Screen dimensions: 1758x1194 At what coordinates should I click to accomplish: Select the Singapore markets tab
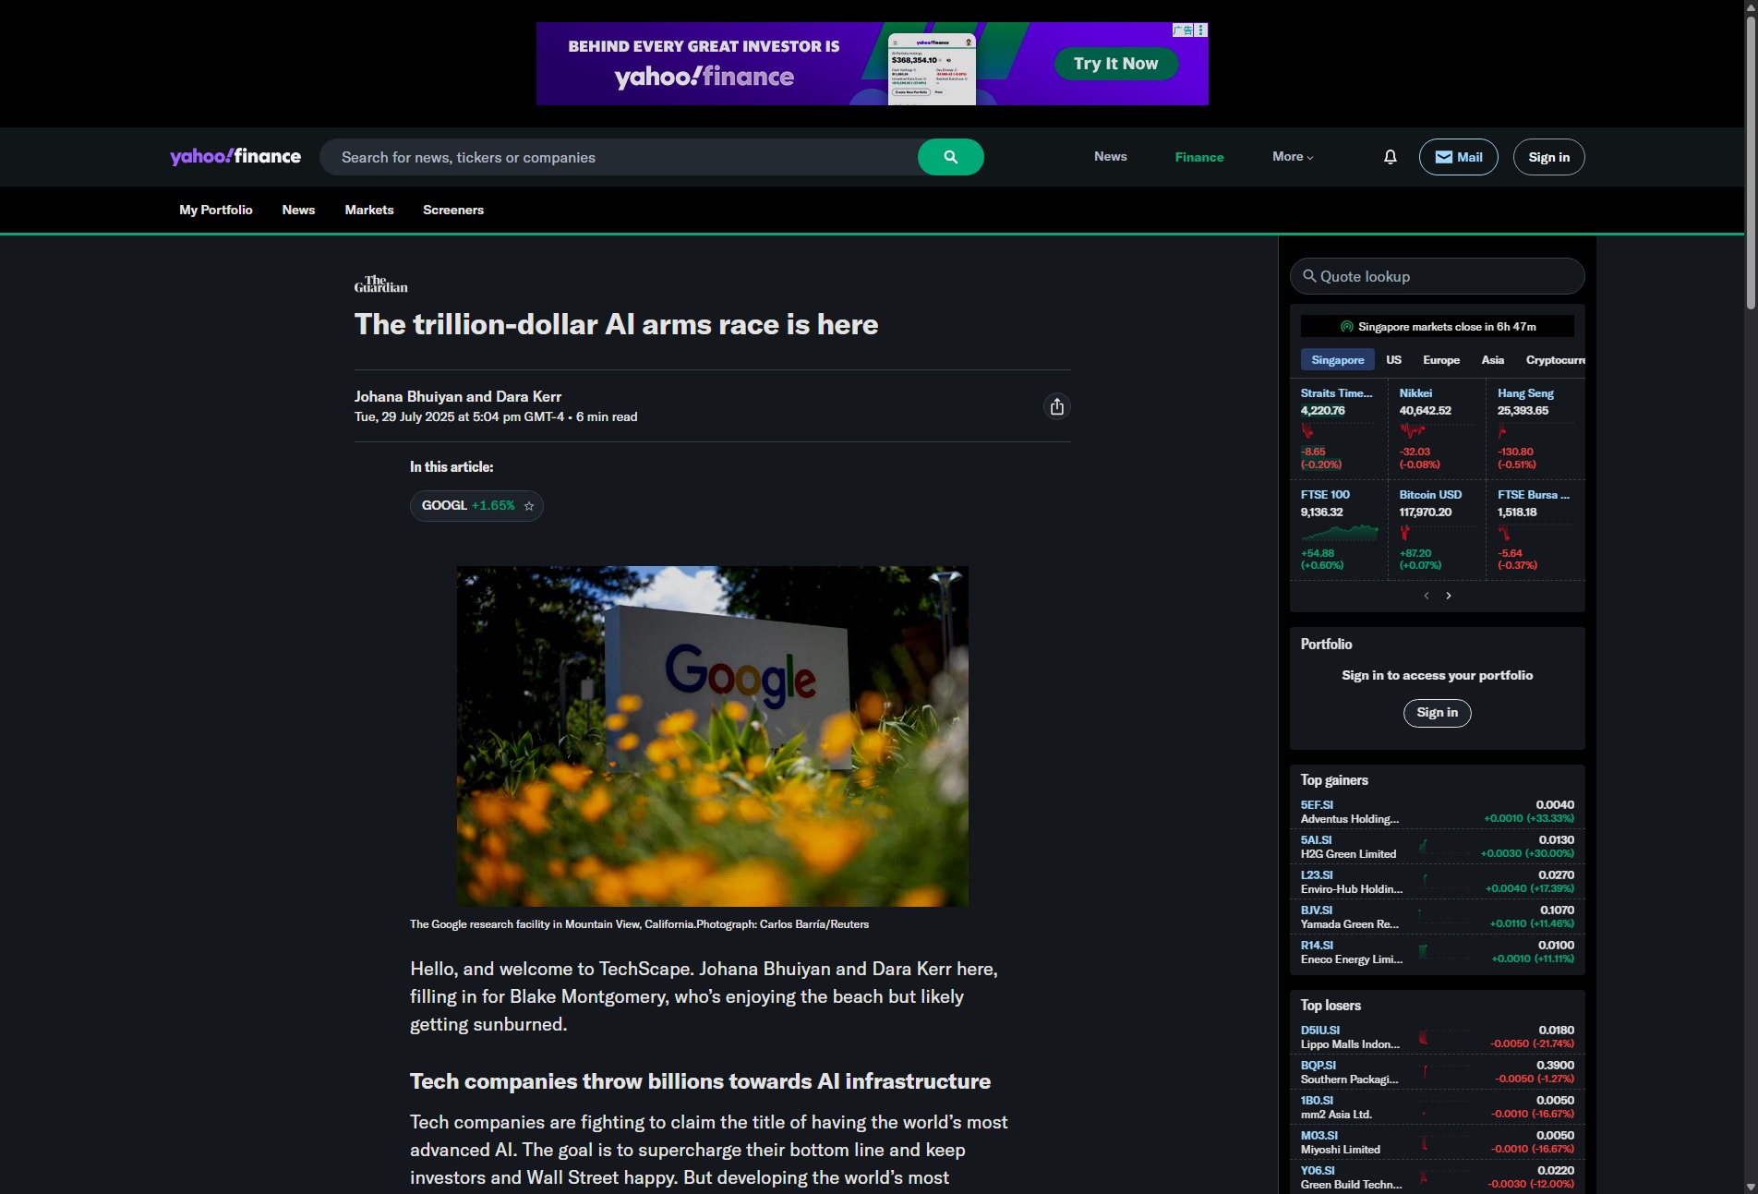pyautogui.click(x=1337, y=360)
